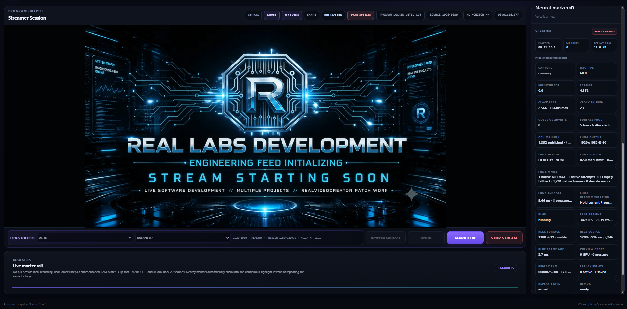Toggle the MARKERS panel button
The image size is (627, 309).
[292, 15]
